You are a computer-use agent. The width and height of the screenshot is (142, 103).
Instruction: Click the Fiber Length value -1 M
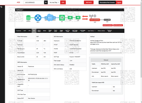pos(71,61)
